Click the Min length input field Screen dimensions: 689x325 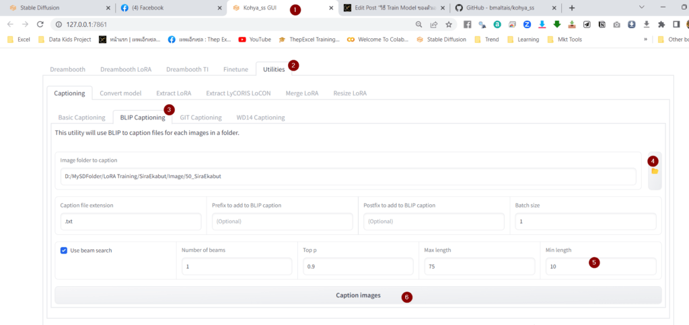click(600, 267)
